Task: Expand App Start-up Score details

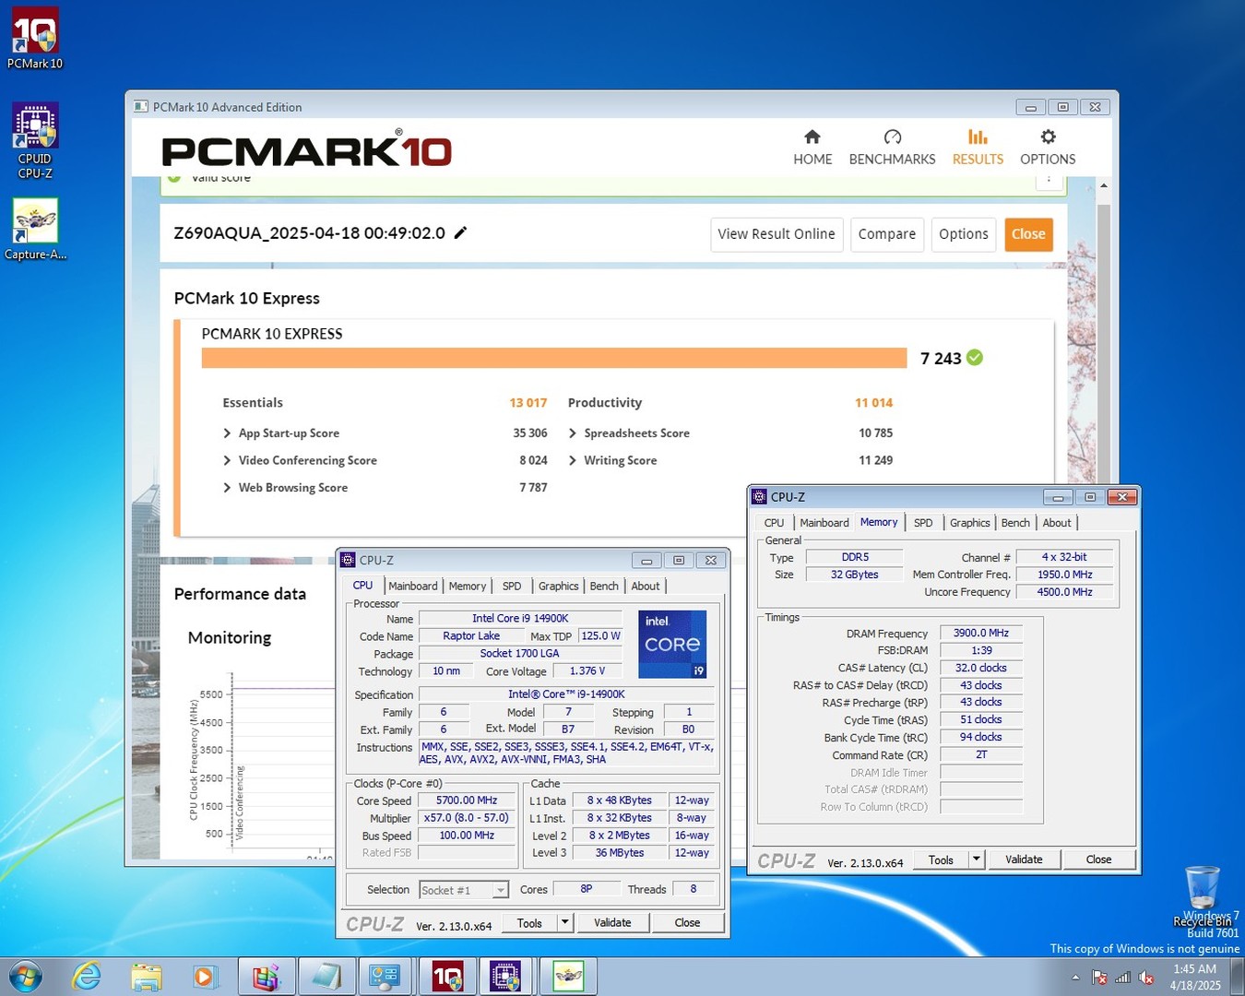Action: (x=227, y=433)
